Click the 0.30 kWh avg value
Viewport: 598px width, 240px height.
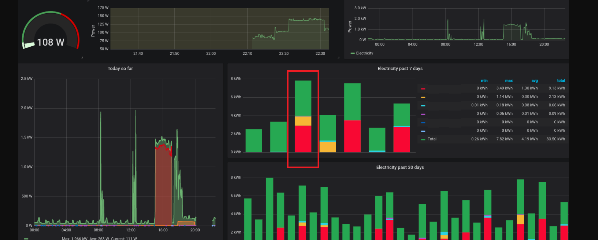tap(530, 97)
